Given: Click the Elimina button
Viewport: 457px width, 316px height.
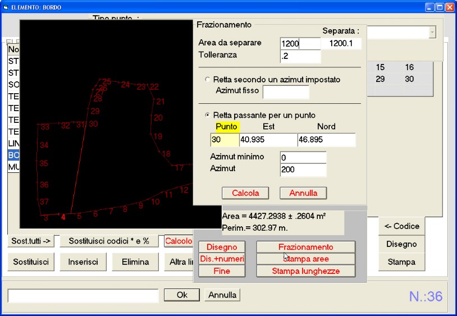Looking at the screenshot, I should [x=135, y=262].
